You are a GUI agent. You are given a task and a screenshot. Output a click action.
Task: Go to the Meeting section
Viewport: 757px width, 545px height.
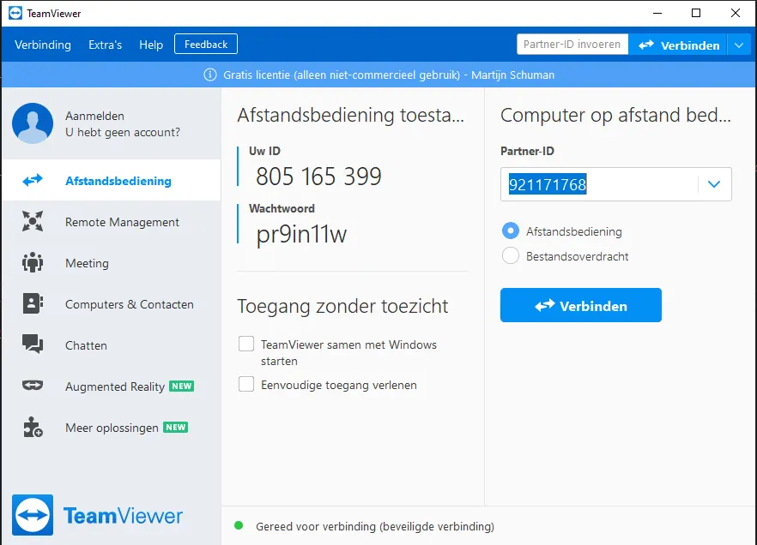(x=112, y=263)
